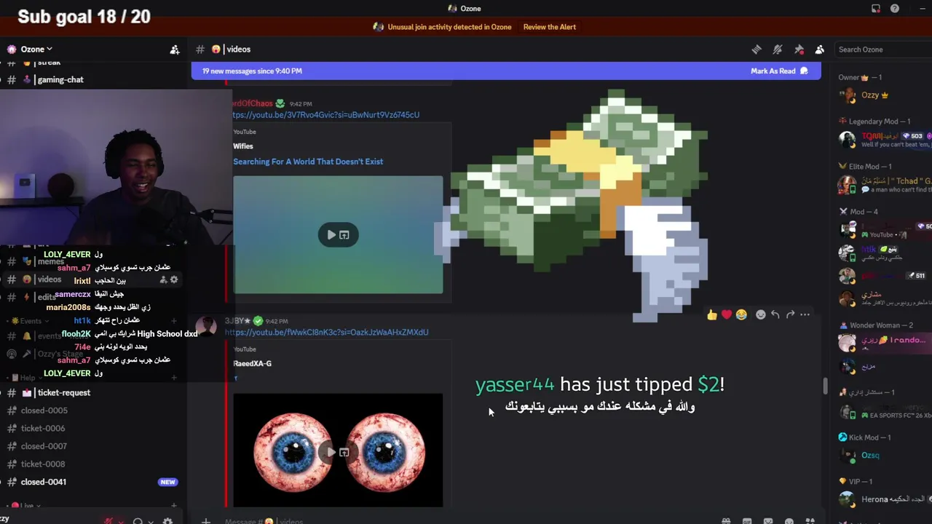Click Mark As Read button
The image size is (932, 524).
[x=779, y=71]
